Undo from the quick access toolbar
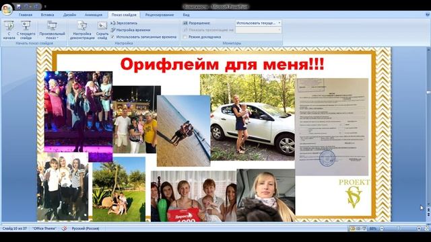Image resolution: width=431 pixels, height=242 pixels. click(x=27, y=6)
